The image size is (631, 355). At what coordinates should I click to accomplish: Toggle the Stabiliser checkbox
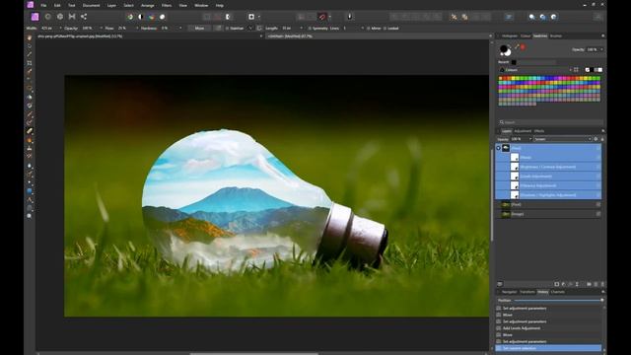[x=228, y=29]
